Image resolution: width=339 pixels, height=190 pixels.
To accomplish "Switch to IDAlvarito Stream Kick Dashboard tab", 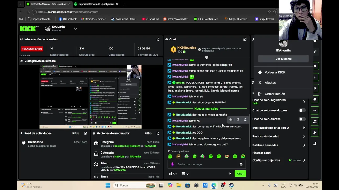I will click(x=49, y=4).
